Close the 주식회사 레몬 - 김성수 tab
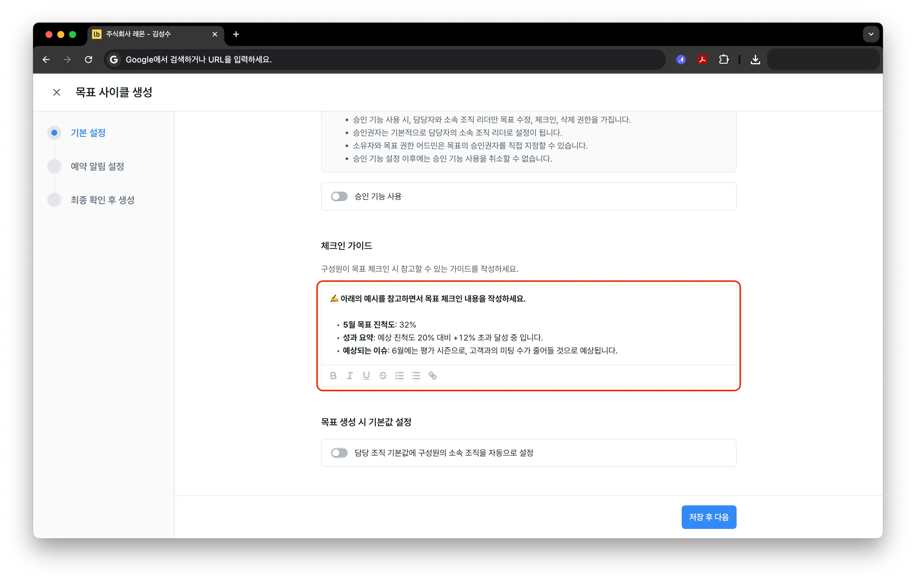 tap(215, 34)
